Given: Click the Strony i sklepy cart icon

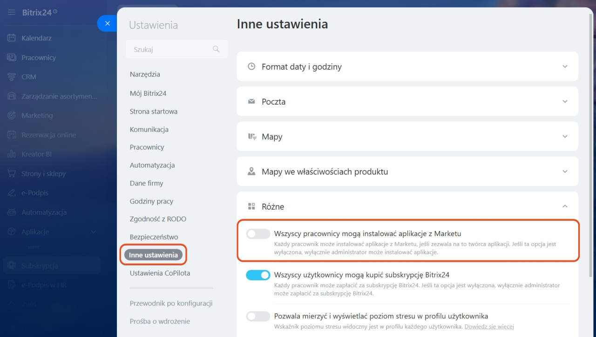Looking at the screenshot, I should [12, 173].
